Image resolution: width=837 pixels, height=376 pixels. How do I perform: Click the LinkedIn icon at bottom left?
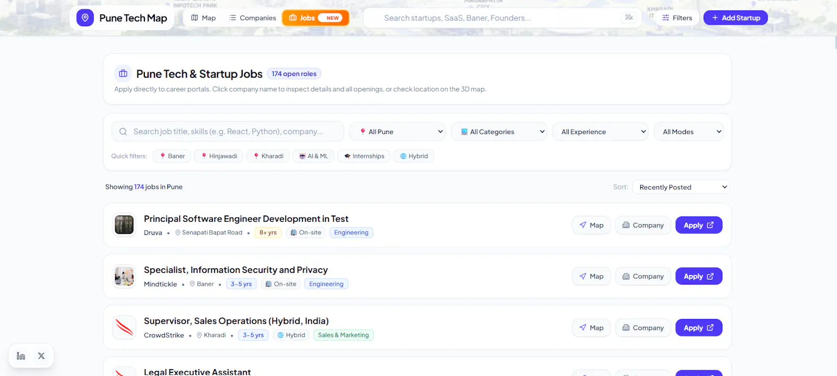tap(21, 356)
